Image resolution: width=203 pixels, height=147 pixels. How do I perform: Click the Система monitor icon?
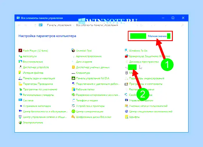click(20, 100)
